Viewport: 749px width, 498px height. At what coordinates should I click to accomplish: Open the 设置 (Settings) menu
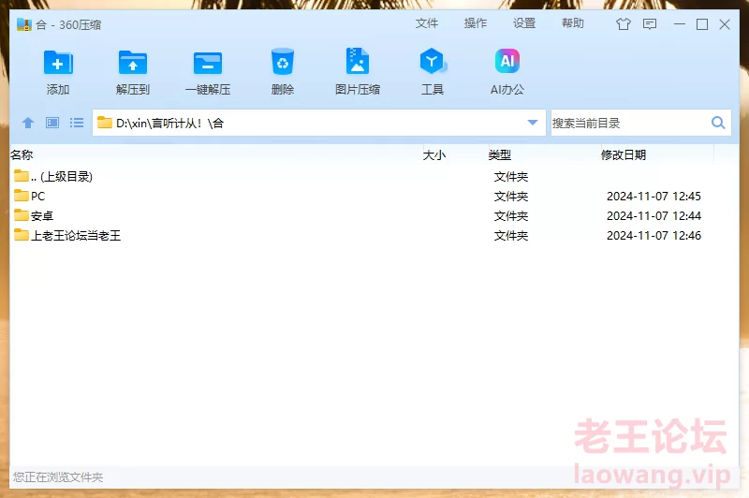524,23
